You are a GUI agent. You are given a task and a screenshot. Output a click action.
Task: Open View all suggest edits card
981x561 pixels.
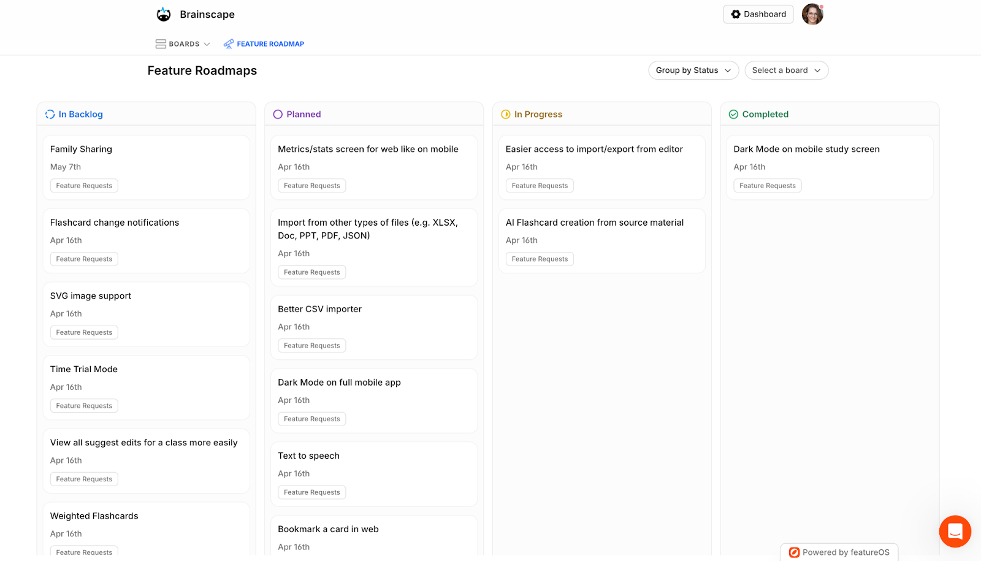146,461
